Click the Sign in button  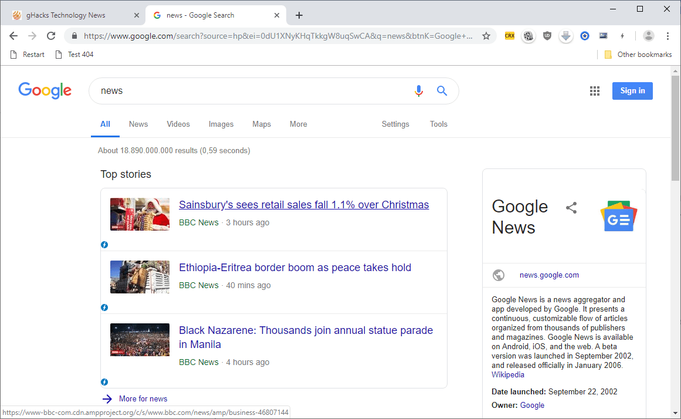click(x=632, y=91)
